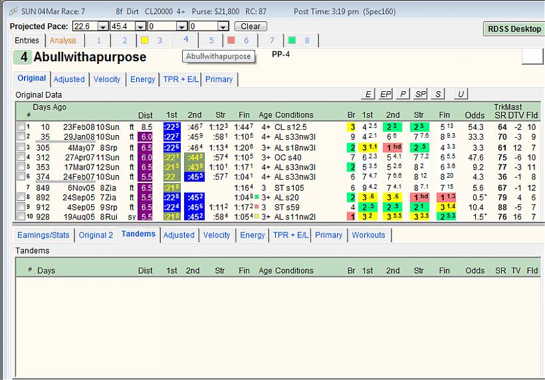Select horse tab 1

(99, 41)
